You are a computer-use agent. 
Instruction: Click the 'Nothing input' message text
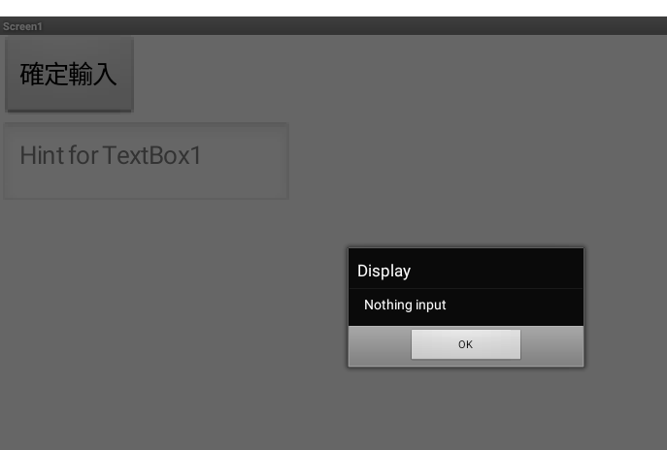(x=405, y=305)
